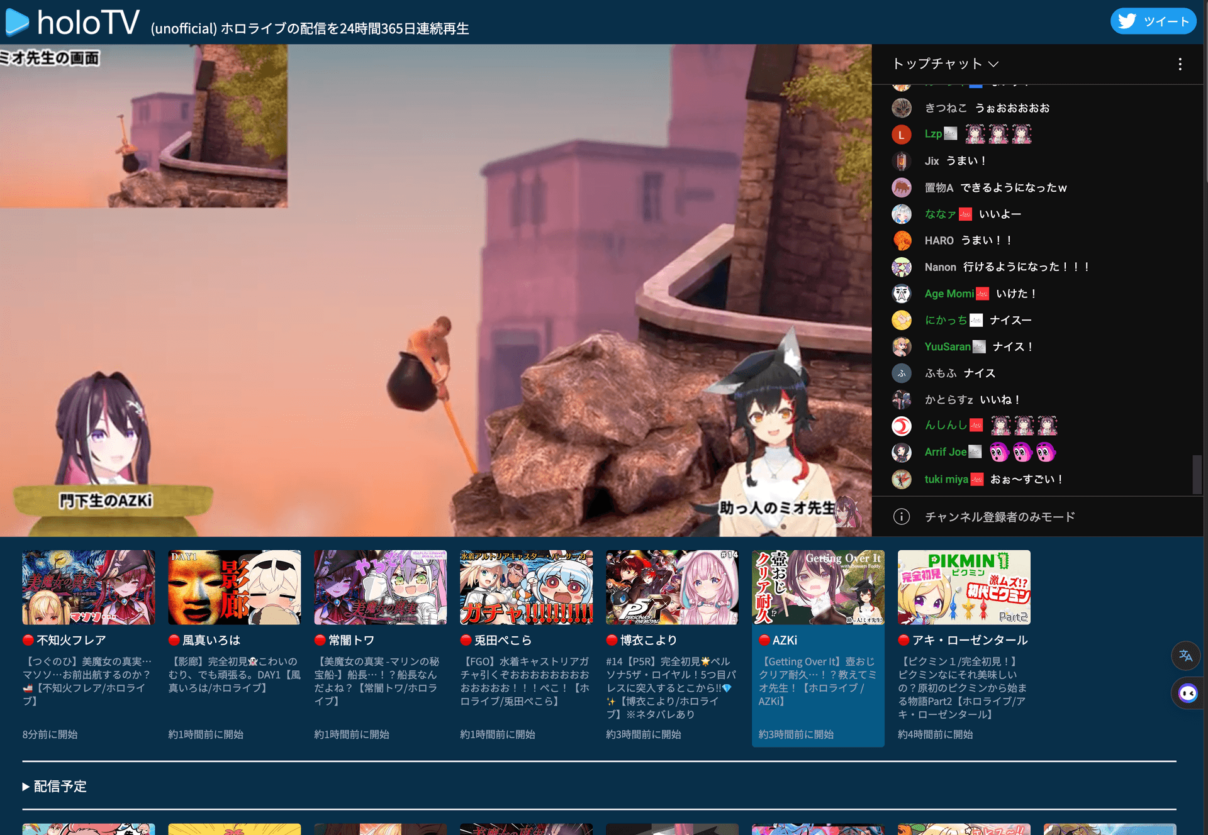Click the member badge beside Lzp
Viewport: 1208px width, 835px height.
(951, 133)
